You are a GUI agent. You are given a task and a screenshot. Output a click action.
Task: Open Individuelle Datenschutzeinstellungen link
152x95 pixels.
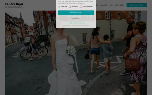tap(76, 23)
